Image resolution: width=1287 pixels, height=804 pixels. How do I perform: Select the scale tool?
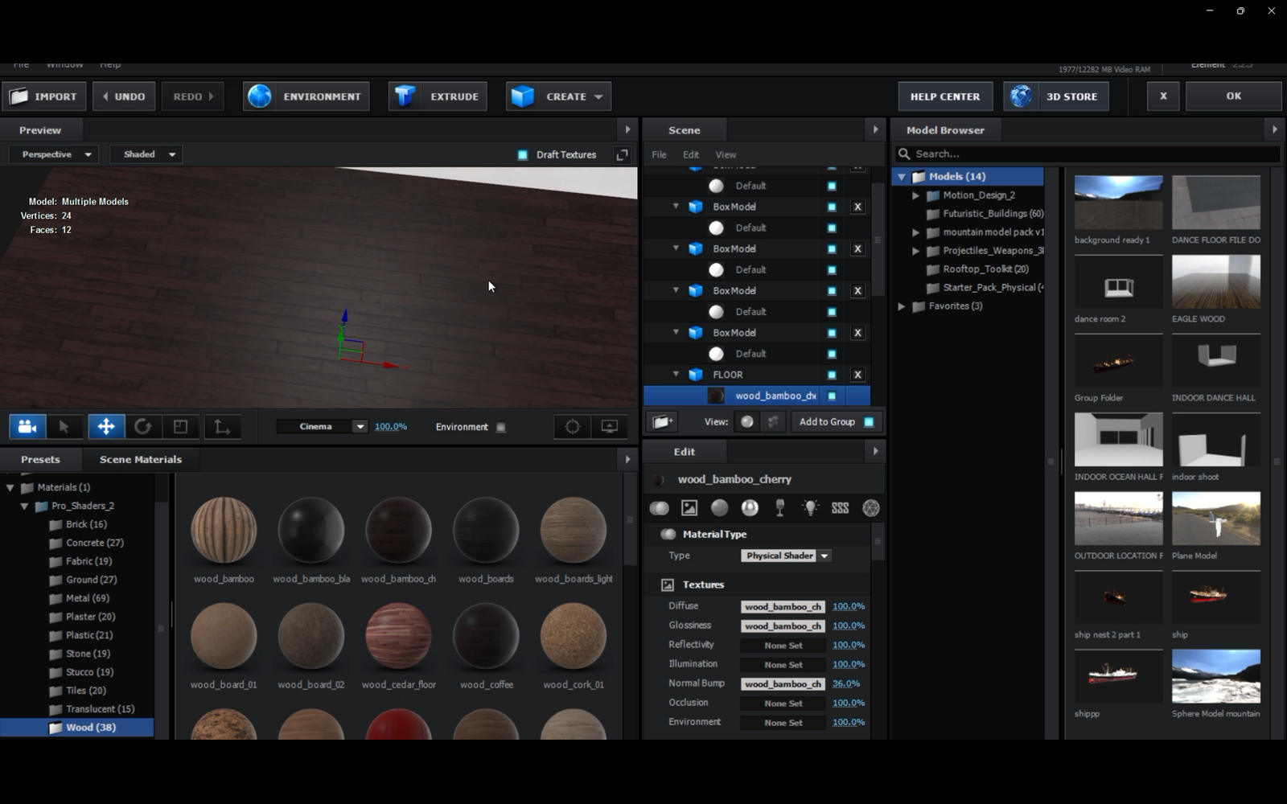pyautogui.click(x=181, y=427)
